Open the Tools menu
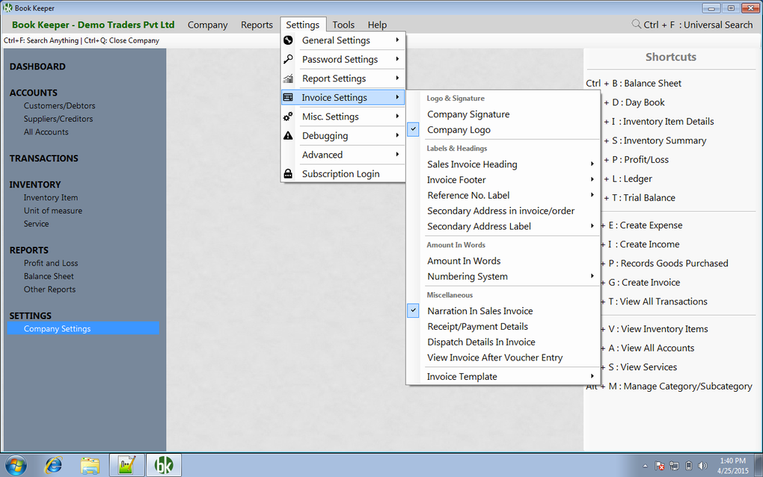 point(343,25)
